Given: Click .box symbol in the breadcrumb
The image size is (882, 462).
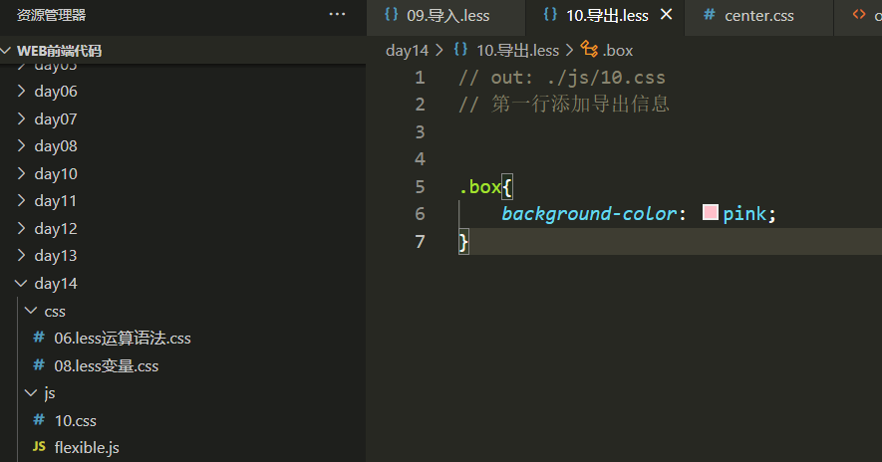Looking at the screenshot, I should [x=618, y=51].
